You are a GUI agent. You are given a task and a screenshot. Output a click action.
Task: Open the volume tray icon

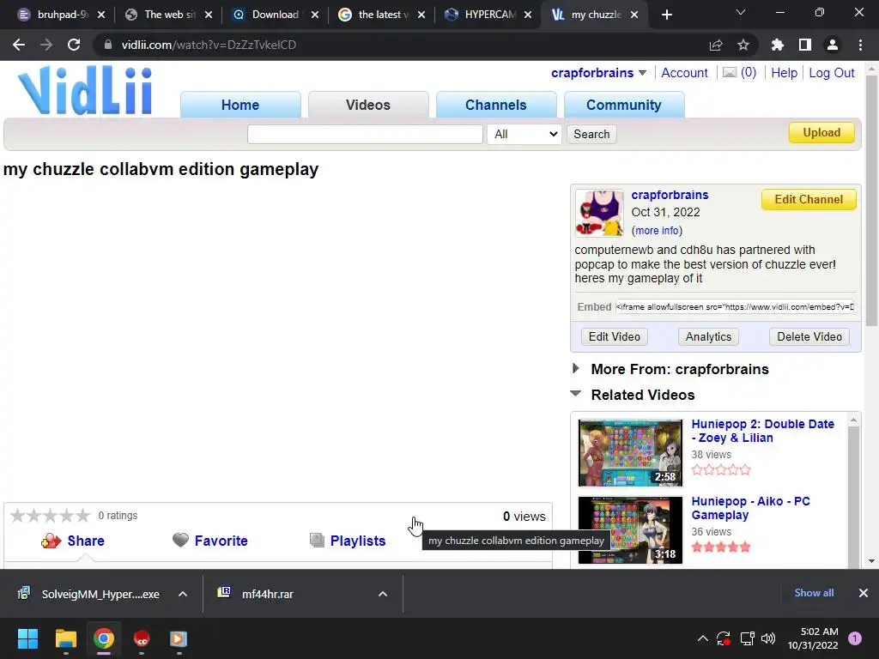coord(768,638)
